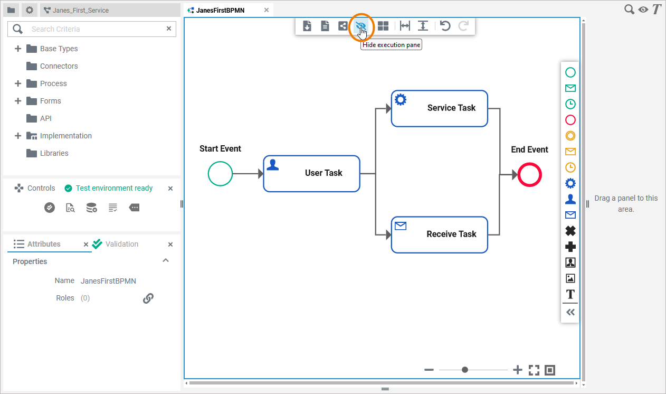Click the undo arrow in diagram toolbar

coord(445,26)
